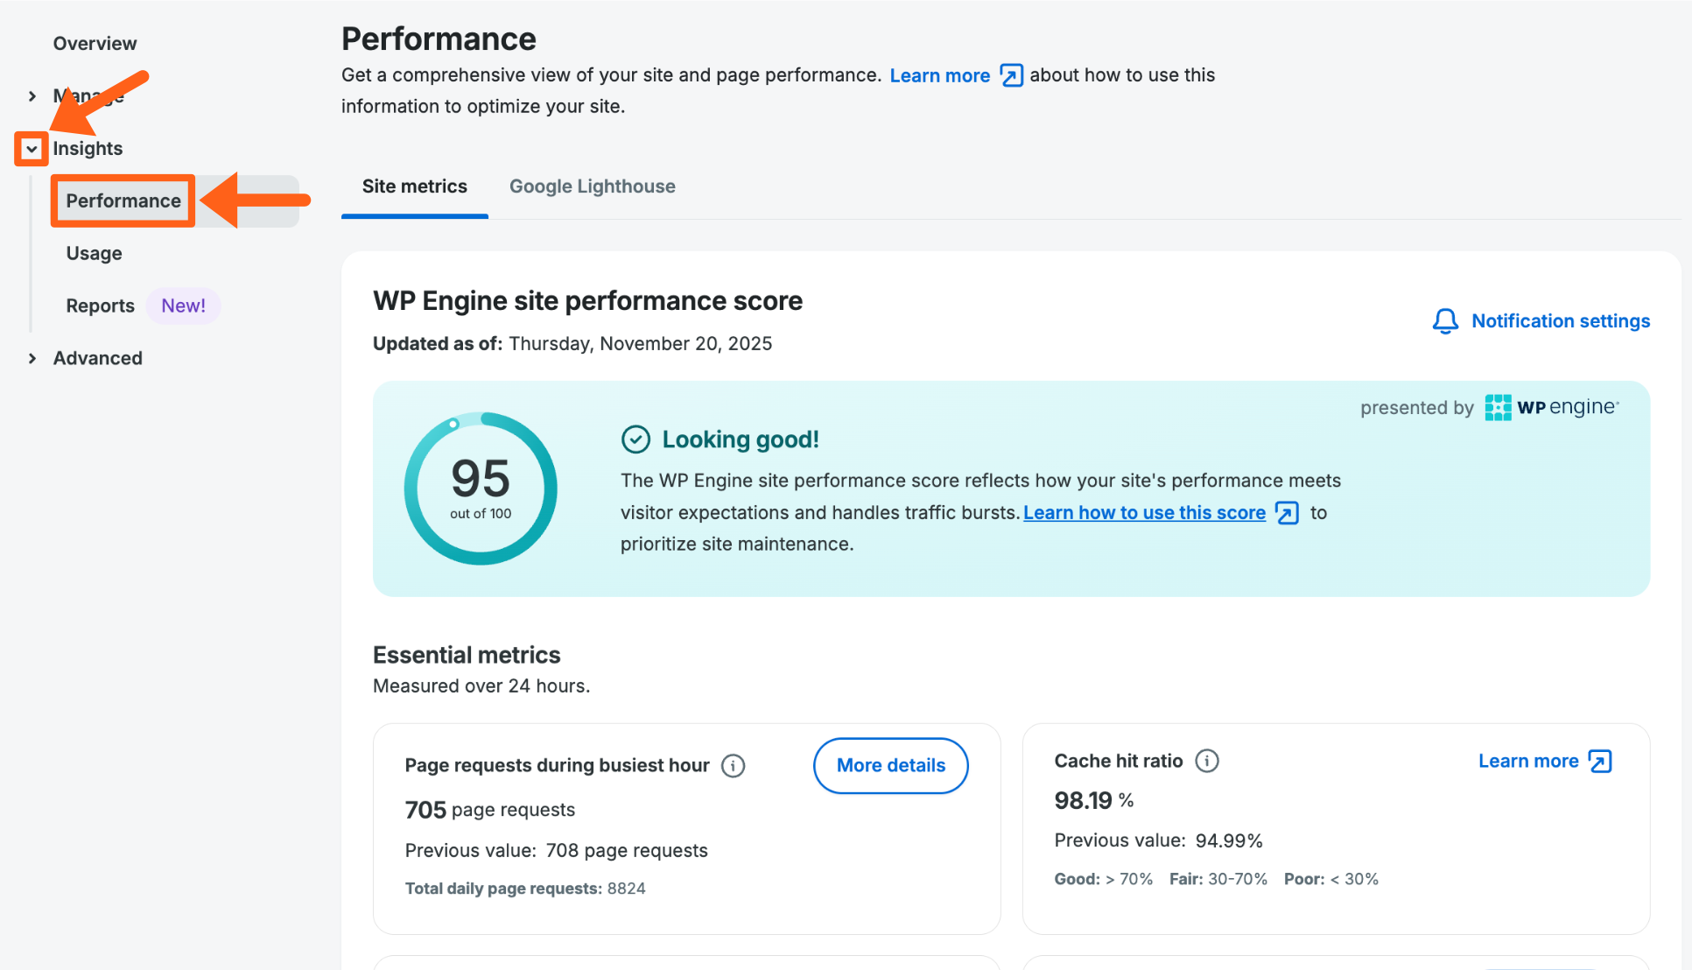1692x970 pixels.
Task: Click info icon beside Page requests during busiest hour
Action: [x=733, y=766]
